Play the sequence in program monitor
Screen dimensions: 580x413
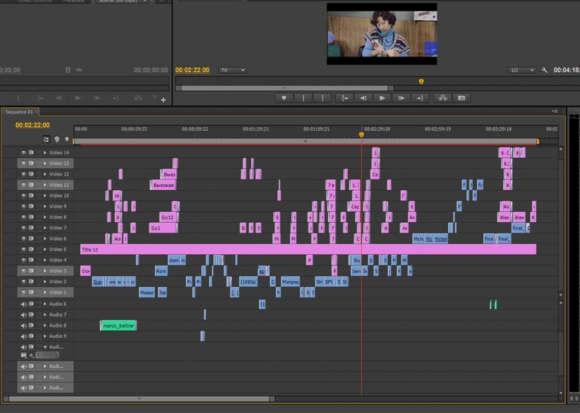pos(382,98)
